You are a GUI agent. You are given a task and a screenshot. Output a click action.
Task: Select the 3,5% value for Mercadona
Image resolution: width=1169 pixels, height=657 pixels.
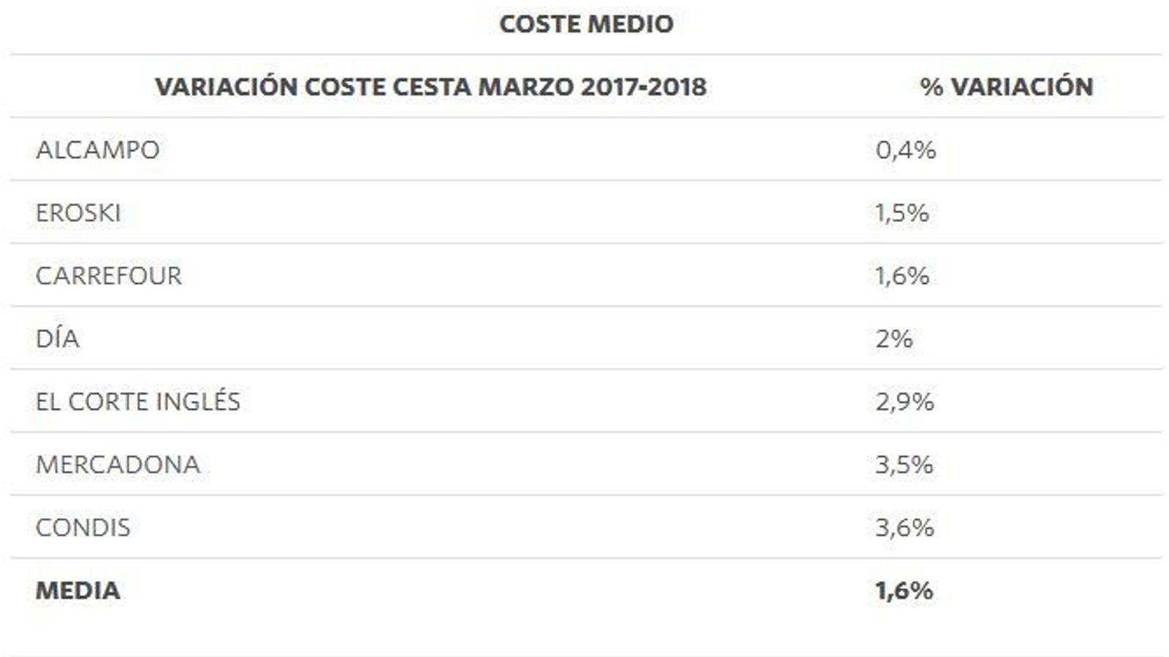904,465
